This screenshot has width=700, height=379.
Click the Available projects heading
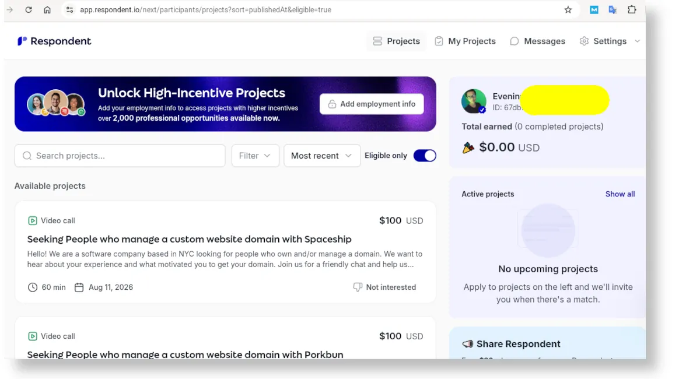50,186
